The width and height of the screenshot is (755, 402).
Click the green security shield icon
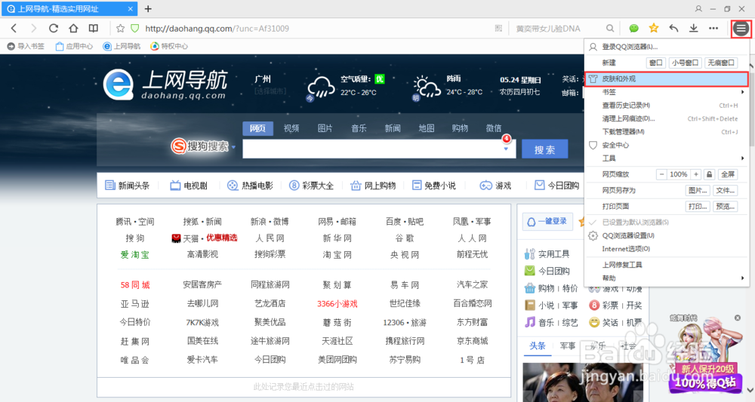pos(135,29)
